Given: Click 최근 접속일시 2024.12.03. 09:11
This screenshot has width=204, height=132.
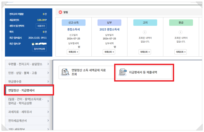Looking at the screenshot, I should 37,38.
